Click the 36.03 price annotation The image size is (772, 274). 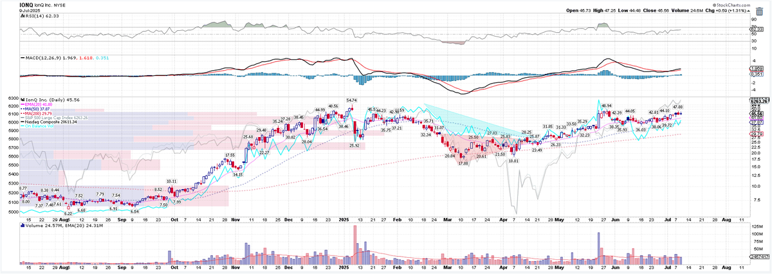[x=640, y=130]
